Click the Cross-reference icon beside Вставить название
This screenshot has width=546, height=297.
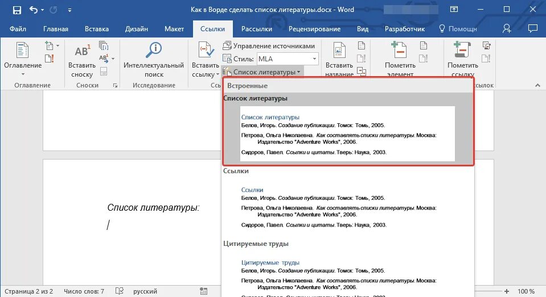362,72
